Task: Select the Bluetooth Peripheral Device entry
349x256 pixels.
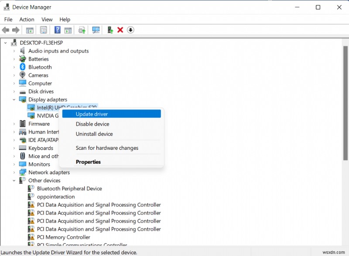Action: (x=70, y=188)
